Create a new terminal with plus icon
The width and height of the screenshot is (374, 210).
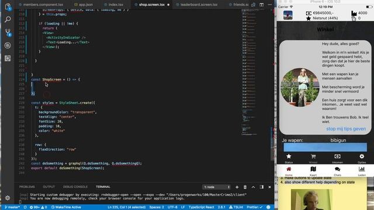point(237,187)
